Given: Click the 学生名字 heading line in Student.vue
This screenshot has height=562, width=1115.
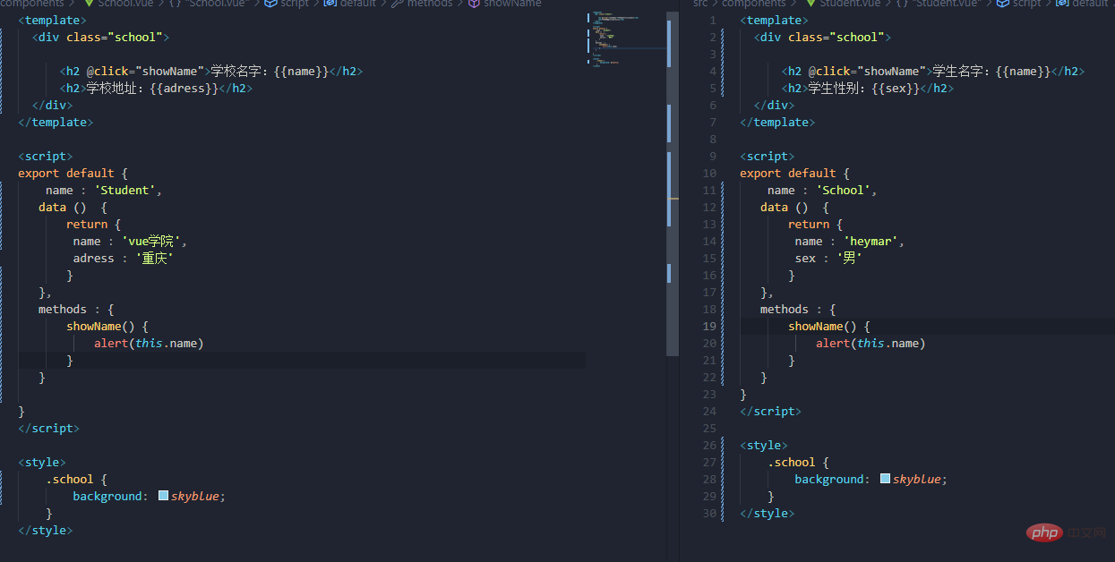Looking at the screenshot, I should tap(933, 71).
